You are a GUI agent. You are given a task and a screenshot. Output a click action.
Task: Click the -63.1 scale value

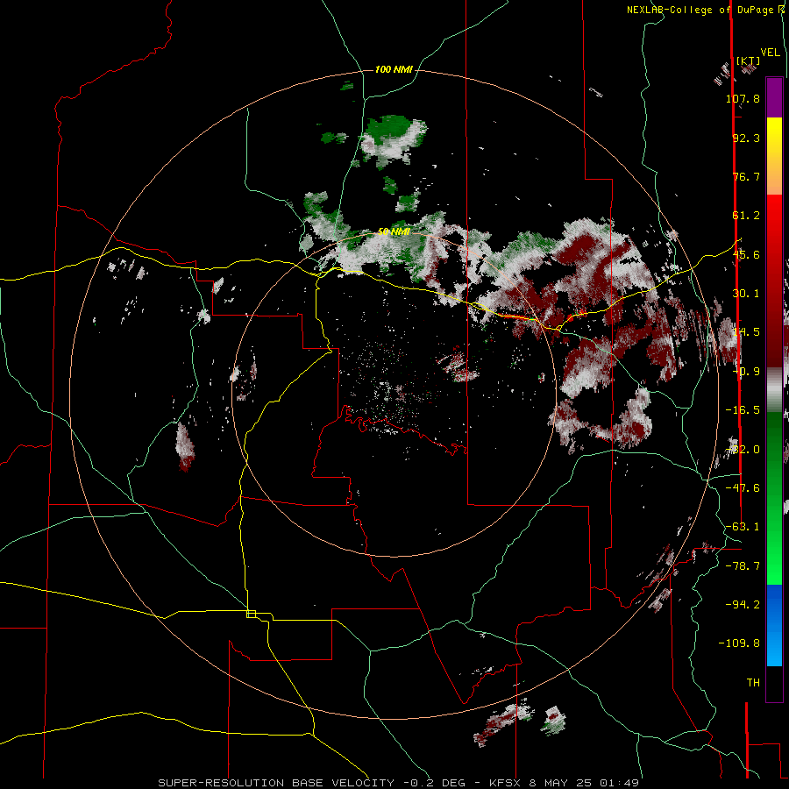point(743,527)
